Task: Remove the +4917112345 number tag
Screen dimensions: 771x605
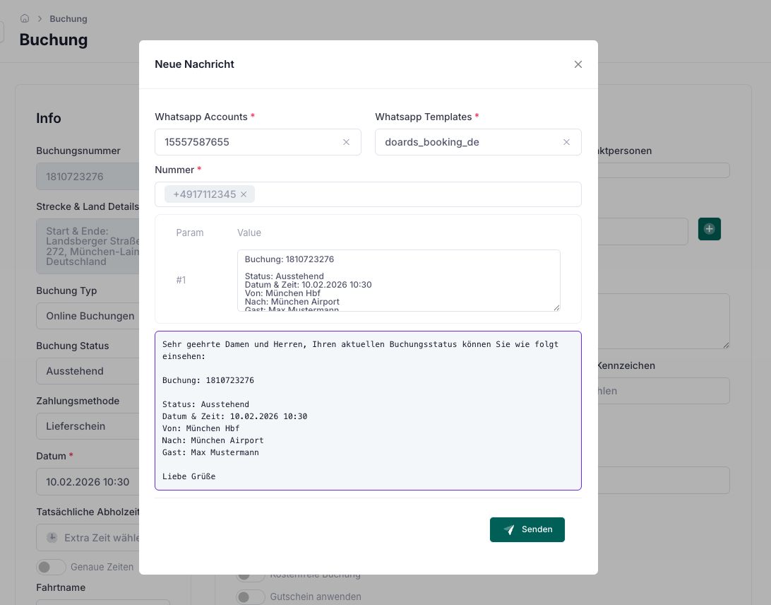Action: click(x=244, y=194)
